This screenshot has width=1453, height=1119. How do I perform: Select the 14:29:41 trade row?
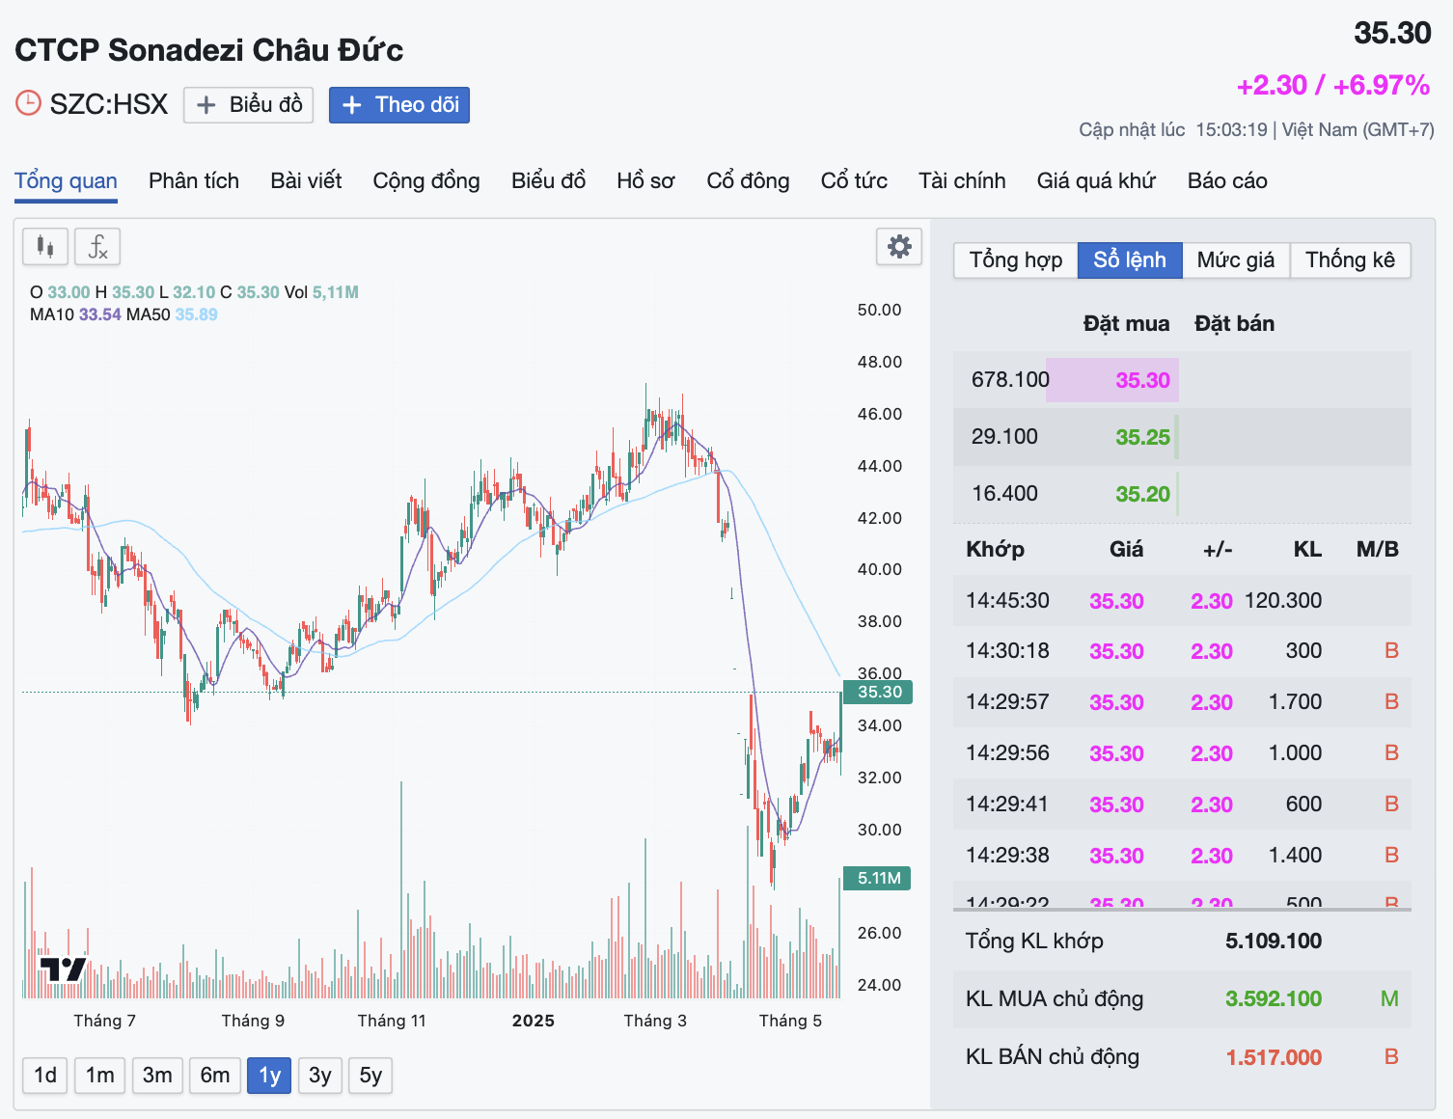[x=1182, y=805]
